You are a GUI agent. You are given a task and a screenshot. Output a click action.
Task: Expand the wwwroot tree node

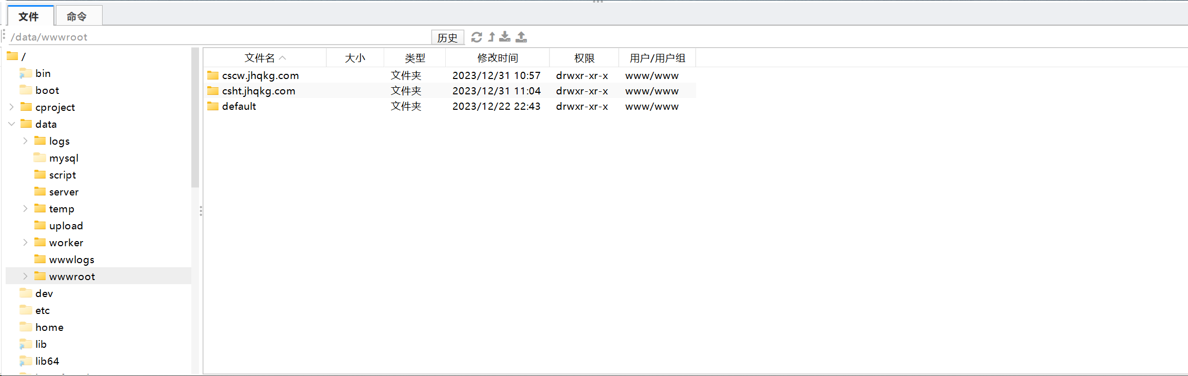[x=25, y=276]
